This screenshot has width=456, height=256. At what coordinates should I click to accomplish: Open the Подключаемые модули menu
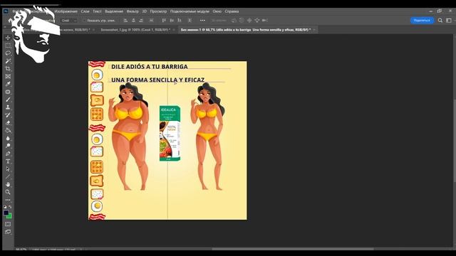190,11
